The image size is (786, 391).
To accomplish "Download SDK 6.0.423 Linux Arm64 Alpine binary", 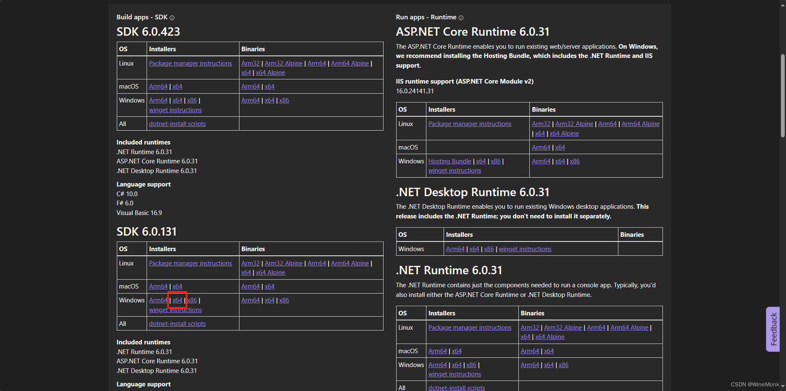I will 350,63.
